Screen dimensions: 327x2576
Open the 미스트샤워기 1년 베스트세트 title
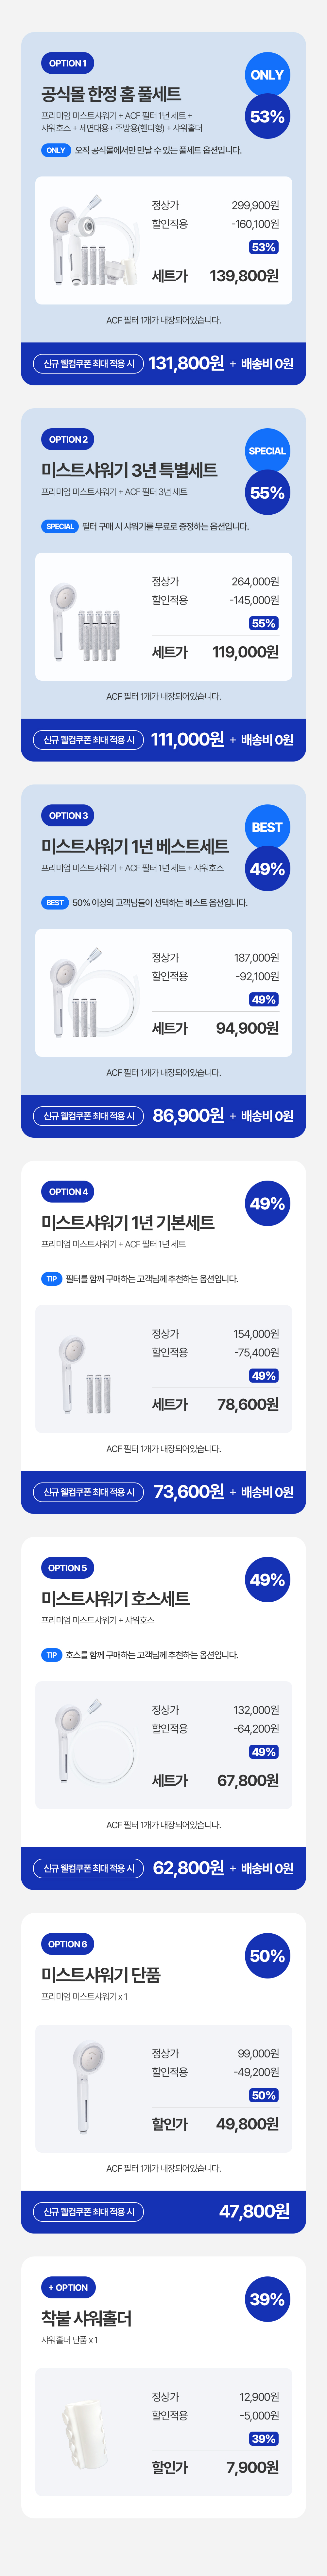[x=135, y=846]
